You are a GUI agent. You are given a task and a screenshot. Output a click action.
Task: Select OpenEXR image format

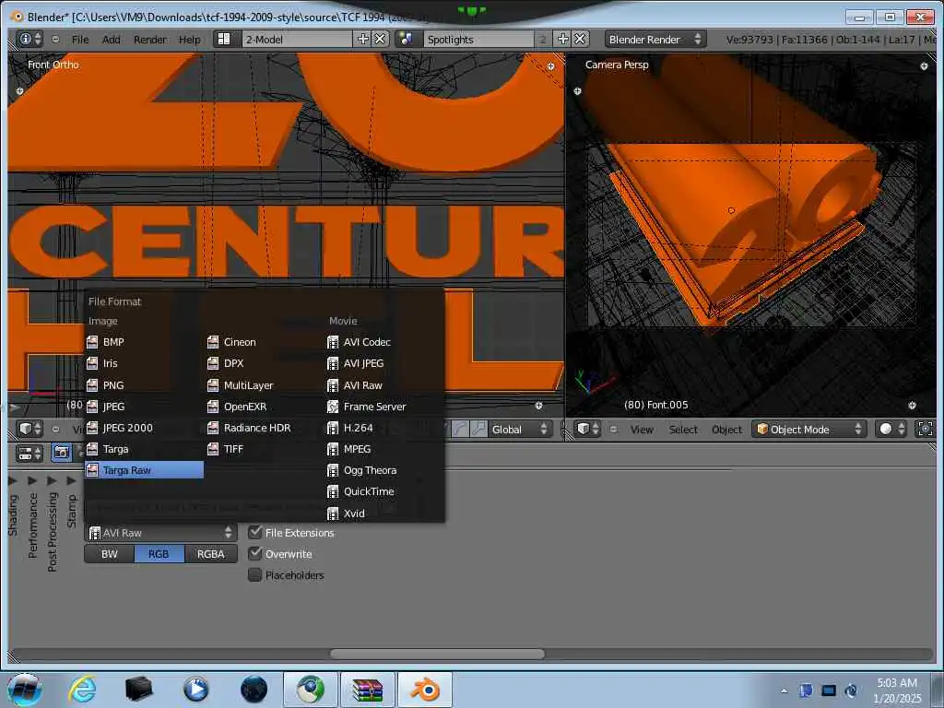coord(264,407)
